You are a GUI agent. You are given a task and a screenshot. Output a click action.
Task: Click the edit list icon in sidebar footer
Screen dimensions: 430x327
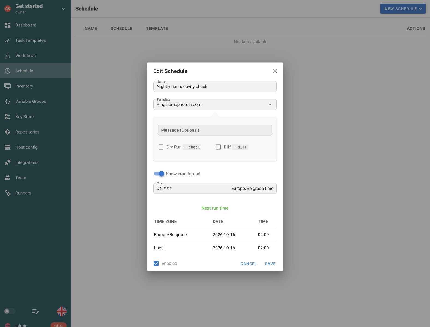pos(35,311)
